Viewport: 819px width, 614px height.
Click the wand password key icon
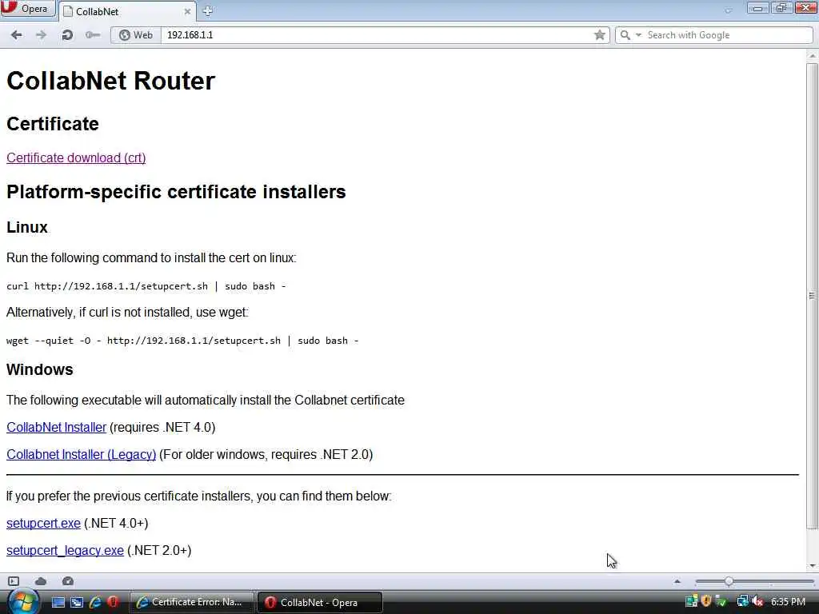(x=93, y=35)
